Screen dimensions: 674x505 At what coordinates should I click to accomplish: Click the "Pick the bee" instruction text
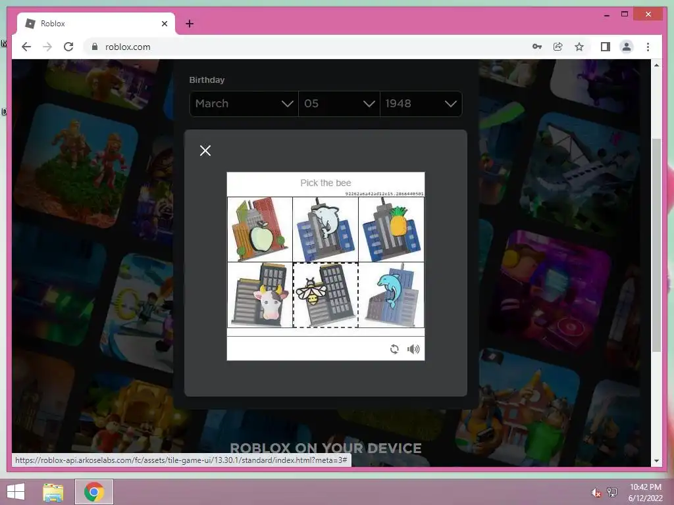click(326, 183)
